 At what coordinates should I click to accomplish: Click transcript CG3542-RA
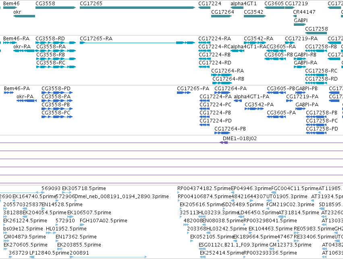click(x=255, y=43)
